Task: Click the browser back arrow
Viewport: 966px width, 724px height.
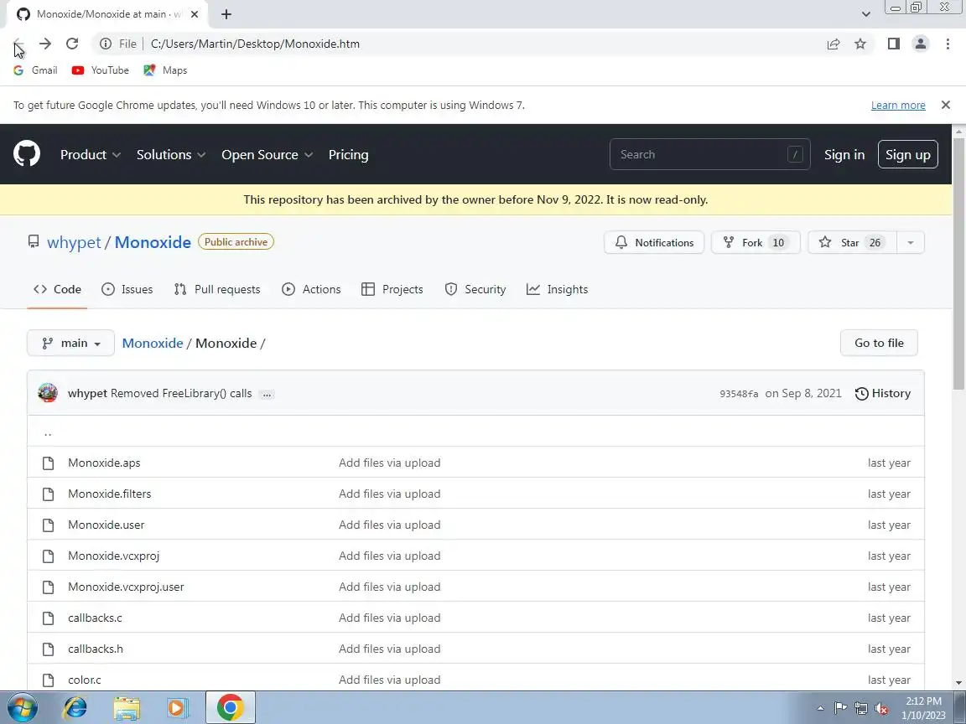Action: 18,44
